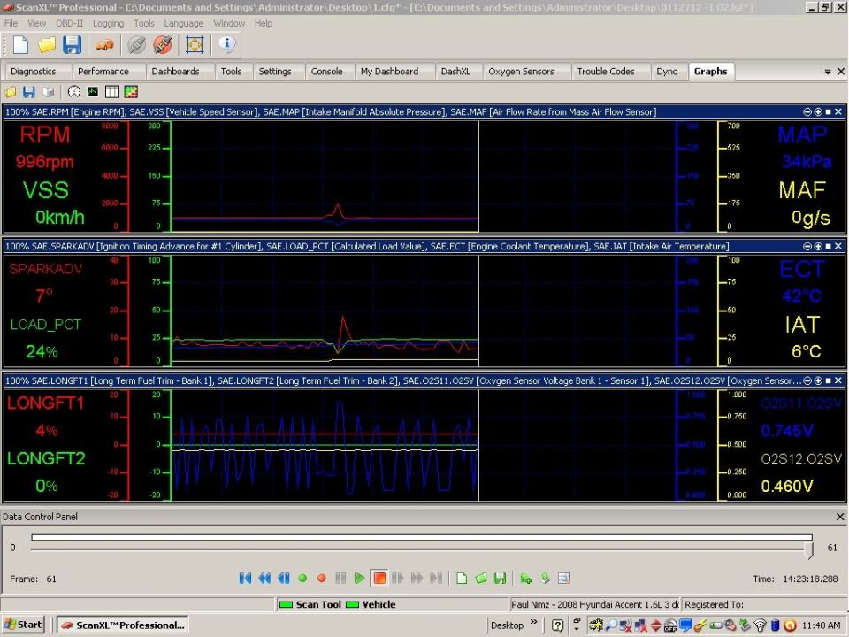Zoom in the LONGFT1 graph panel
849x637 pixels.
[818, 380]
